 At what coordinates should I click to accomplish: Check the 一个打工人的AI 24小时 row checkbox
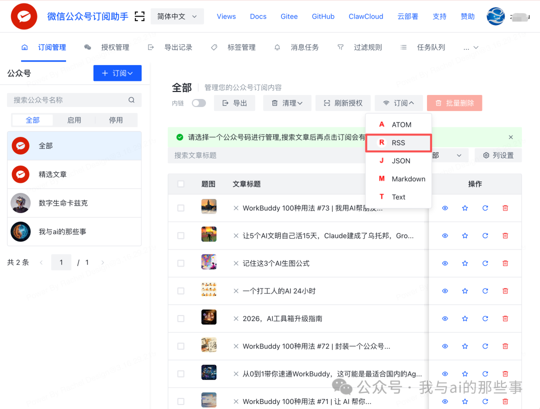(181, 291)
